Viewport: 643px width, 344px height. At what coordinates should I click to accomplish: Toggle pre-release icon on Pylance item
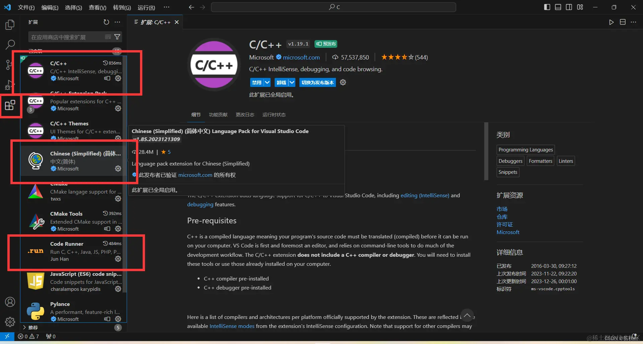click(x=107, y=319)
